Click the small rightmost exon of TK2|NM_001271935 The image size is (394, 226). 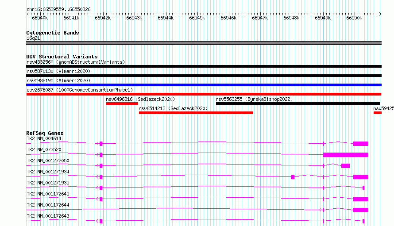pyautogui.click(x=363, y=188)
